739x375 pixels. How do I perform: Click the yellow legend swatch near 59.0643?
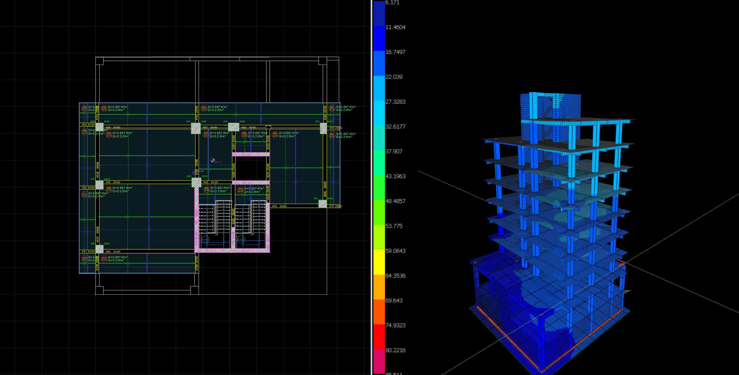point(379,262)
